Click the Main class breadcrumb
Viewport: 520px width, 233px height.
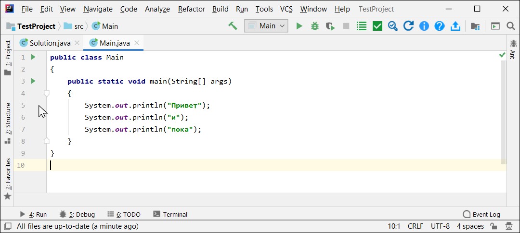tap(105, 26)
